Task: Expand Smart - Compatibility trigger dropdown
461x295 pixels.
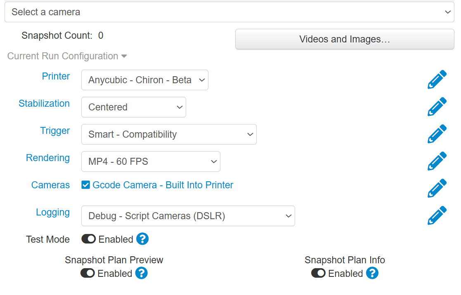Action: click(x=169, y=134)
